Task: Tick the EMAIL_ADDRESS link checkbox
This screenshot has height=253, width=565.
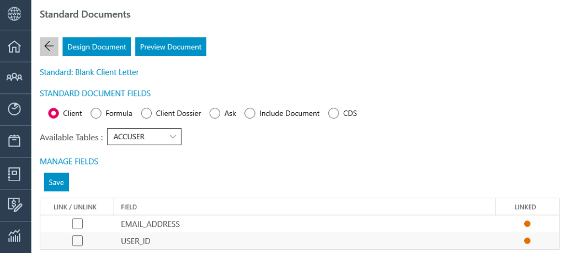Action: coord(77,224)
